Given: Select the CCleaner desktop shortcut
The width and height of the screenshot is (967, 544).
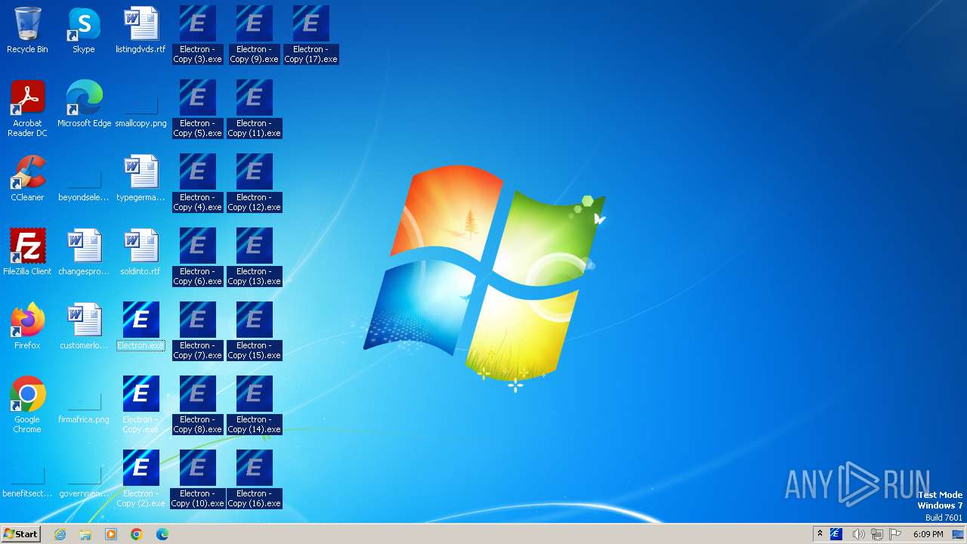Looking at the screenshot, I should [27, 178].
